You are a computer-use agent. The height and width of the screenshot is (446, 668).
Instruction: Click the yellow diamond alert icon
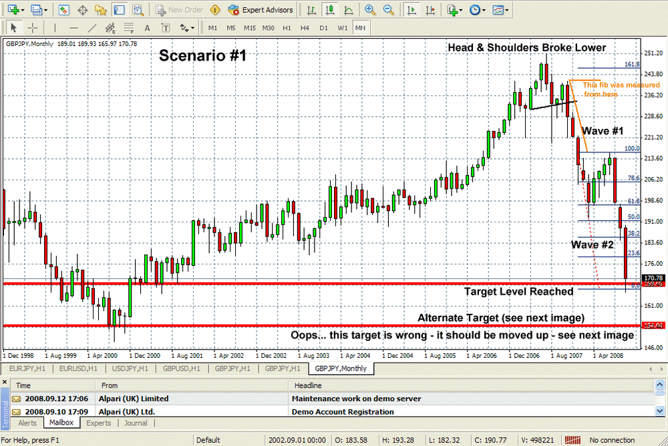[216, 10]
